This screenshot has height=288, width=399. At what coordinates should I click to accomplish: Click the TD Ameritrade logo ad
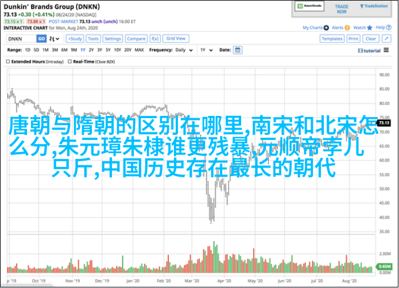click(x=309, y=6)
